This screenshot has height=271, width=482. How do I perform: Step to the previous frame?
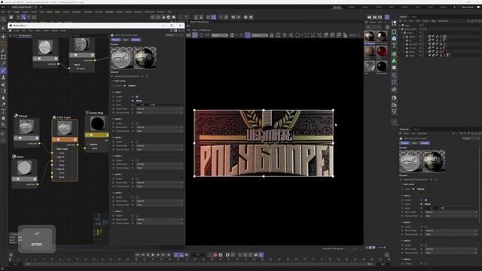click(x=148, y=254)
